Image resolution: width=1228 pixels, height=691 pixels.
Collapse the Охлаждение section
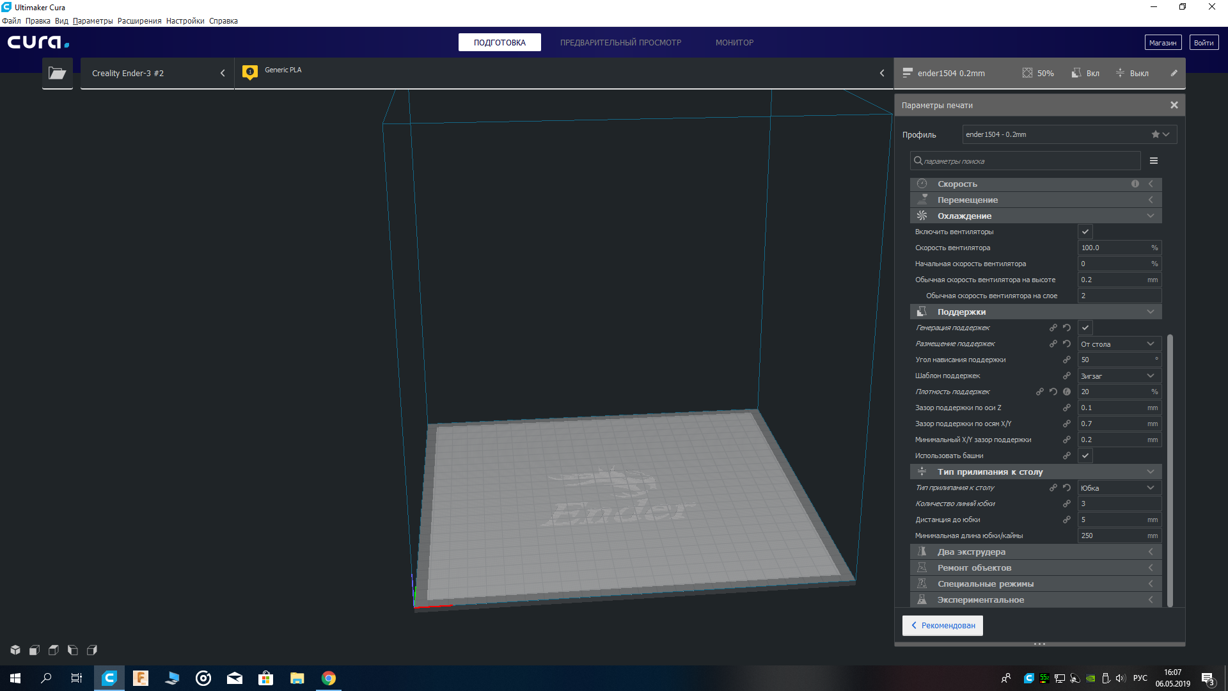coord(1035,216)
